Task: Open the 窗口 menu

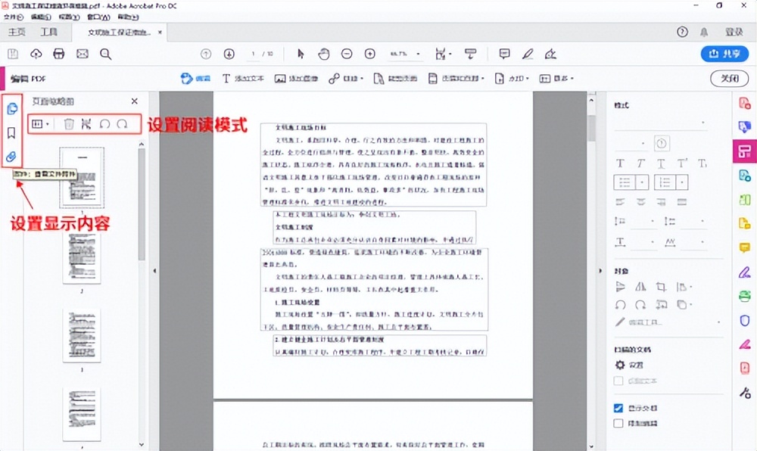Action: point(98,17)
